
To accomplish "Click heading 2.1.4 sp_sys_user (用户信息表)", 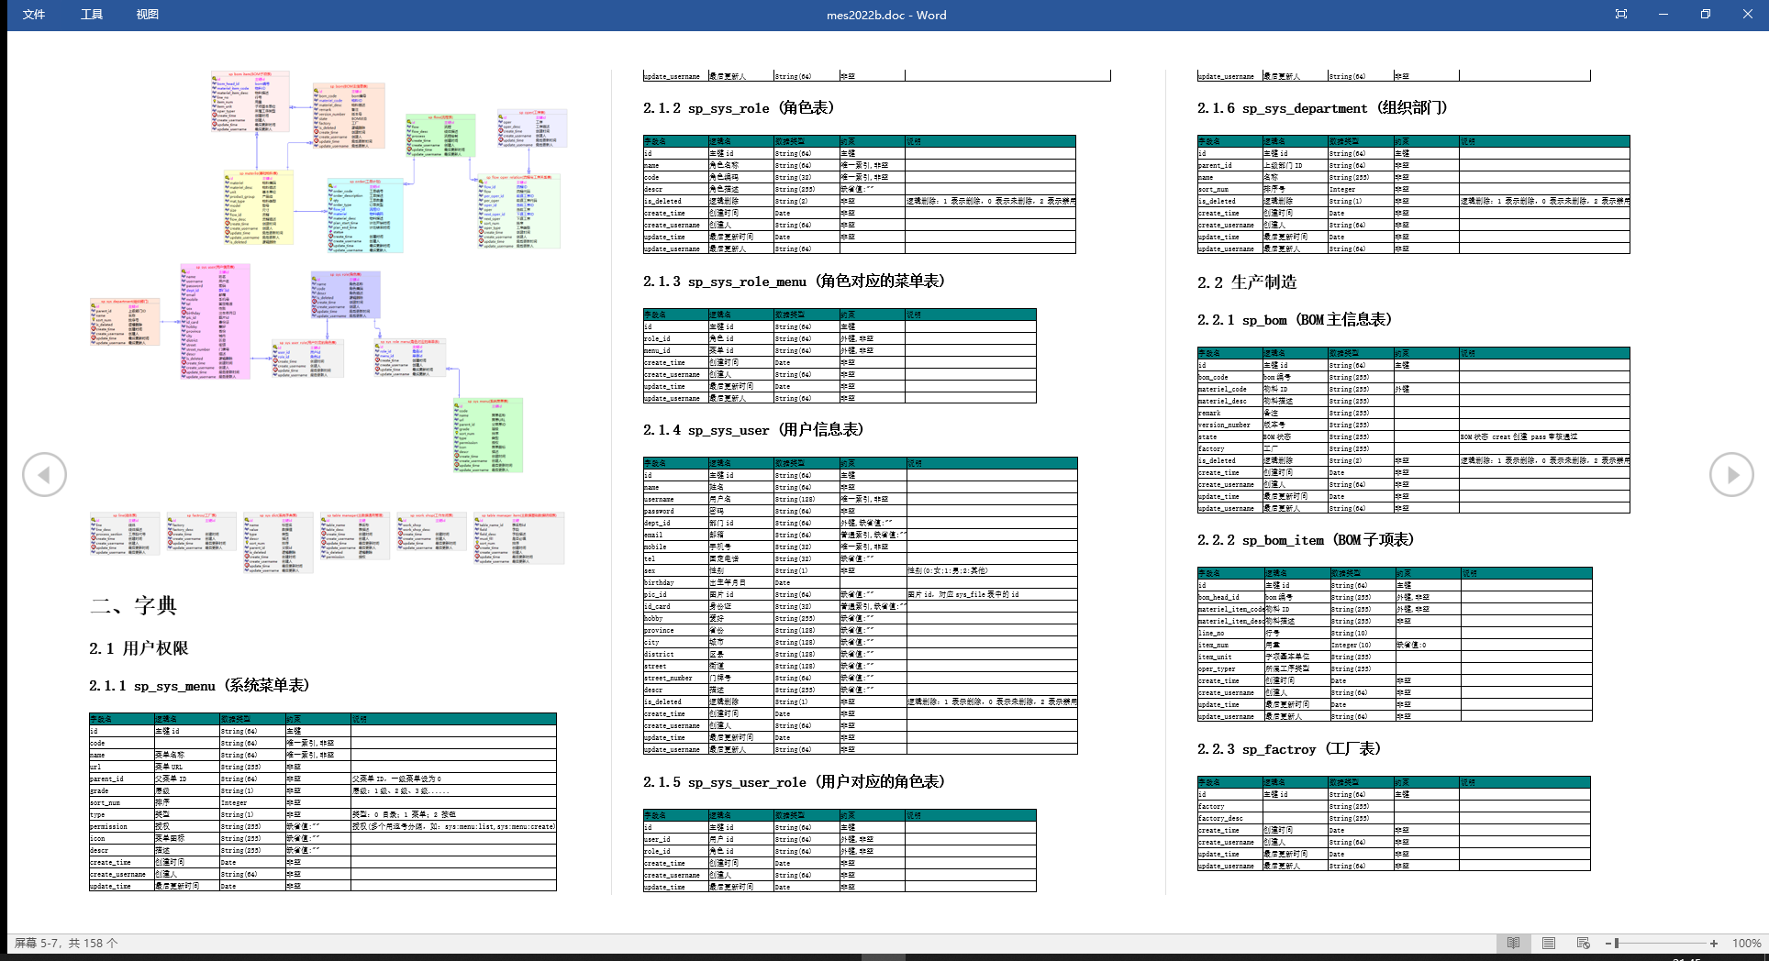I will tap(753, 429).
